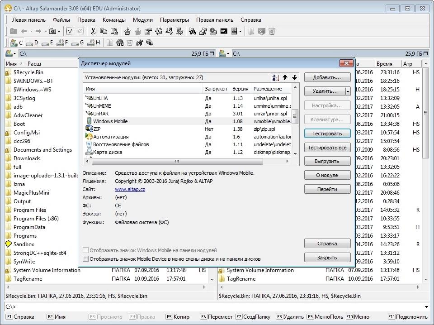Open the FTP client icon
The width and height of the screenshot is (434, 325).
tap(120, 43)
